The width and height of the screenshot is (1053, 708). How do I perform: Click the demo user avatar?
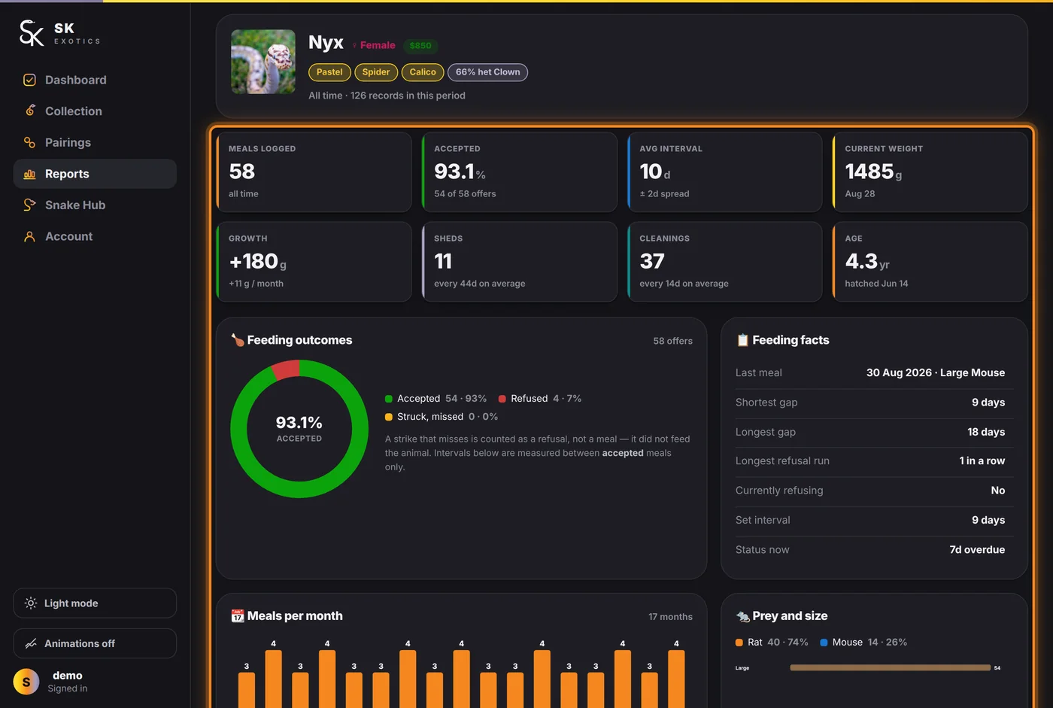pos(26,682)
